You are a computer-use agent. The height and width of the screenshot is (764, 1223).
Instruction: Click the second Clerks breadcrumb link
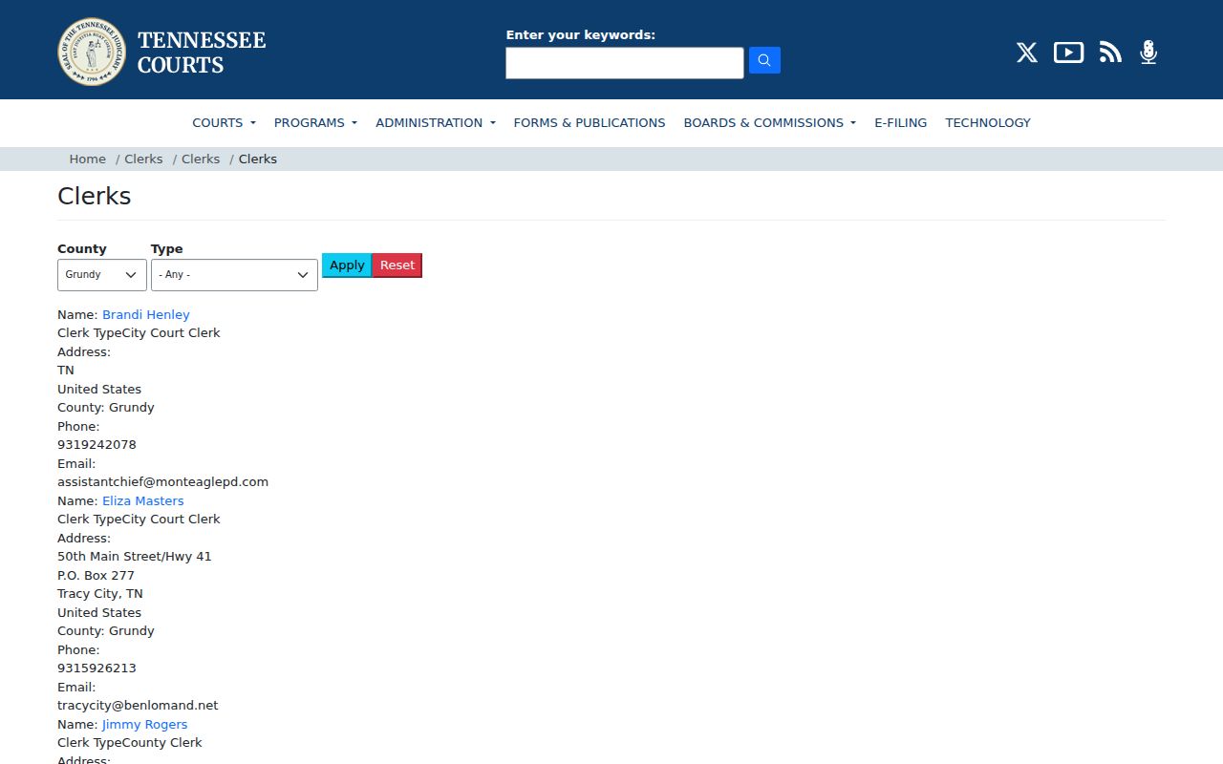coord(201,159)
